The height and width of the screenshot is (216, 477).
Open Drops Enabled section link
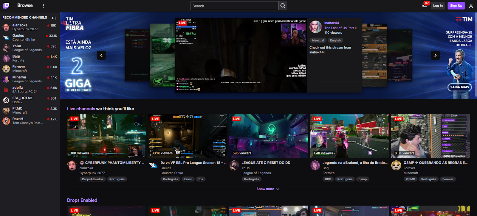[x=82, y=200]
